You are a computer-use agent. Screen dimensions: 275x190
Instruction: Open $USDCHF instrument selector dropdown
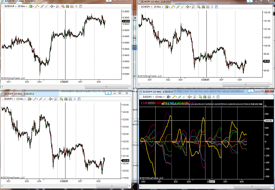pyautogui.click(x=10, y=6)
